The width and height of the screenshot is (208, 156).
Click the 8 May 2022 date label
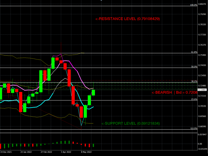pyautogui.click(x=86, y=152)
